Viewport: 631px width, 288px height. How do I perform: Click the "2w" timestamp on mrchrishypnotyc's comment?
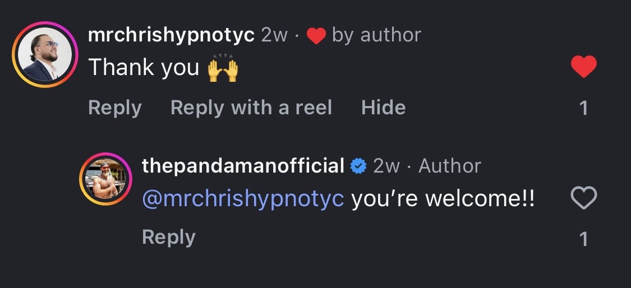[x=274, y=35]
